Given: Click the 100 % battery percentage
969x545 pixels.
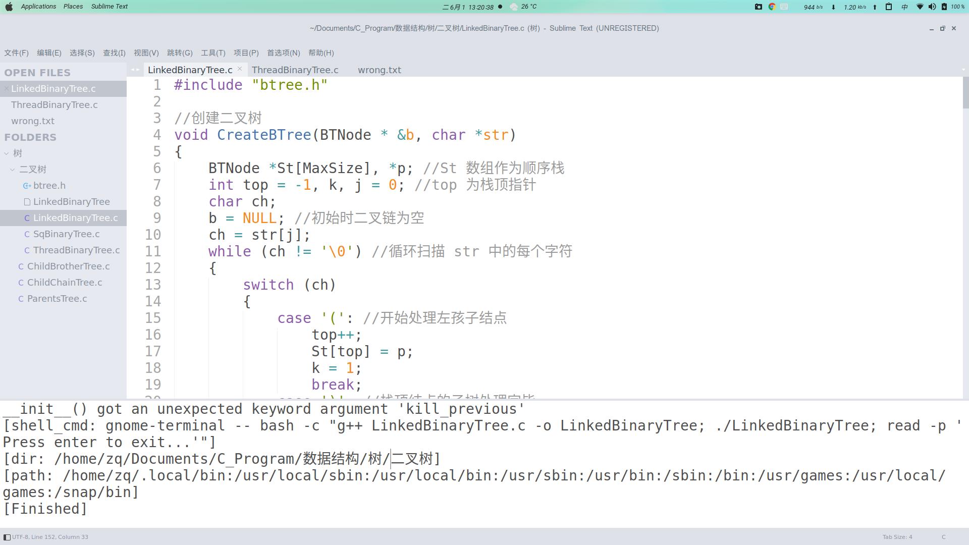Looking at the screenshot, I should pyautogui.click(x=958, y=7).
